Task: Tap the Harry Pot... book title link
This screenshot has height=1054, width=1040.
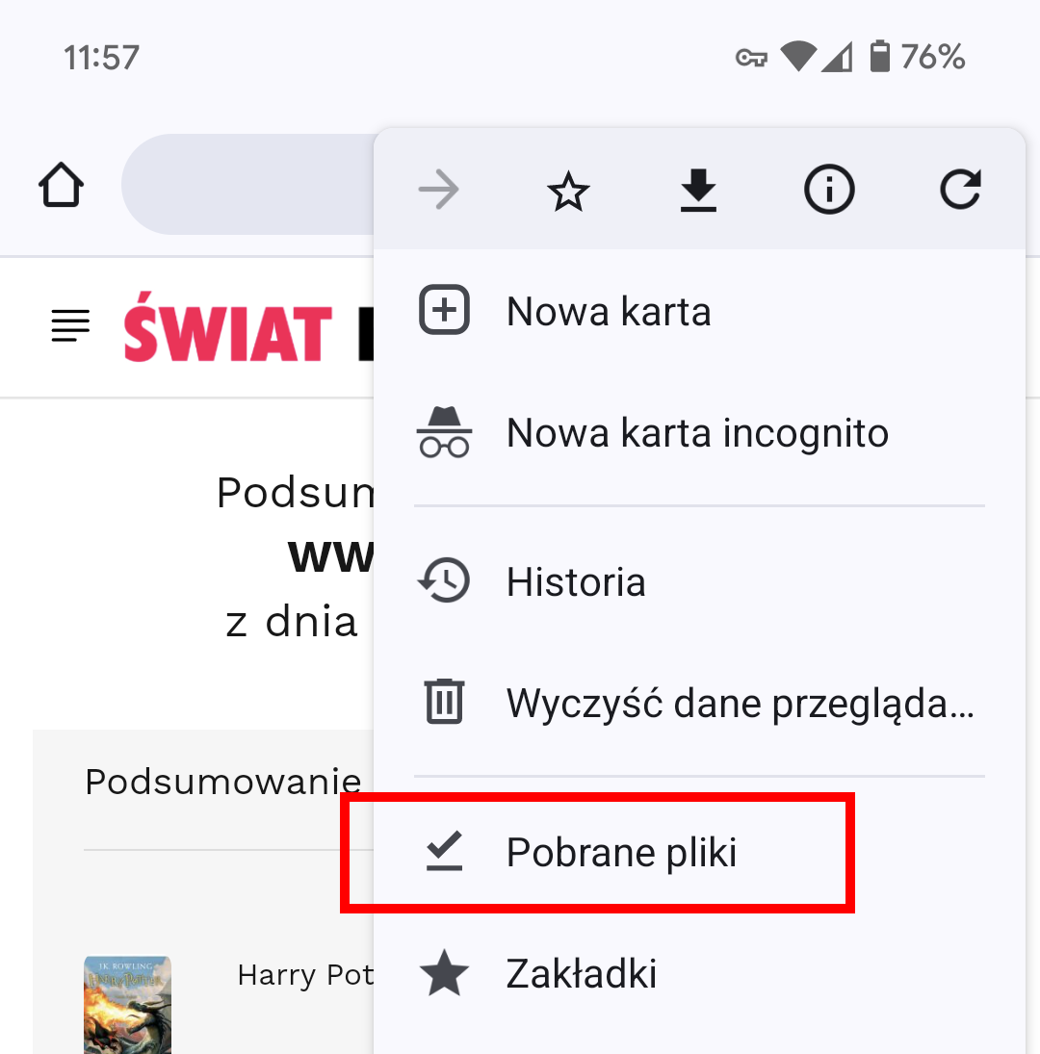Action: click(306, 975)
